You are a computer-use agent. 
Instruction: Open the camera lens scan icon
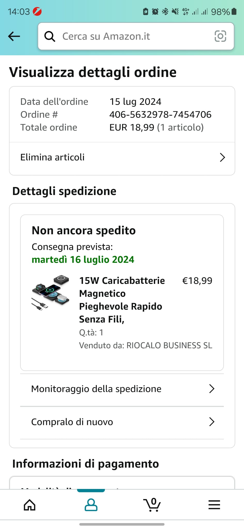tap(220, 36)
